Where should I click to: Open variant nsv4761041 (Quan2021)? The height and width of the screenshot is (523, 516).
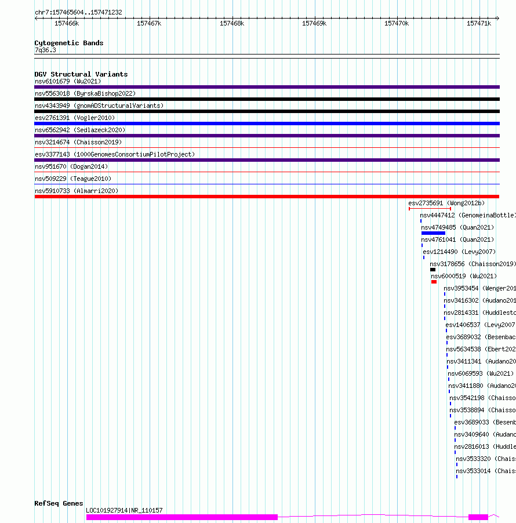(457, 240)
